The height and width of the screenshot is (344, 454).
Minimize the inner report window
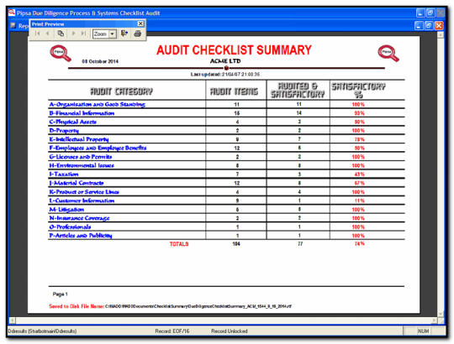(x=420, y=25)
